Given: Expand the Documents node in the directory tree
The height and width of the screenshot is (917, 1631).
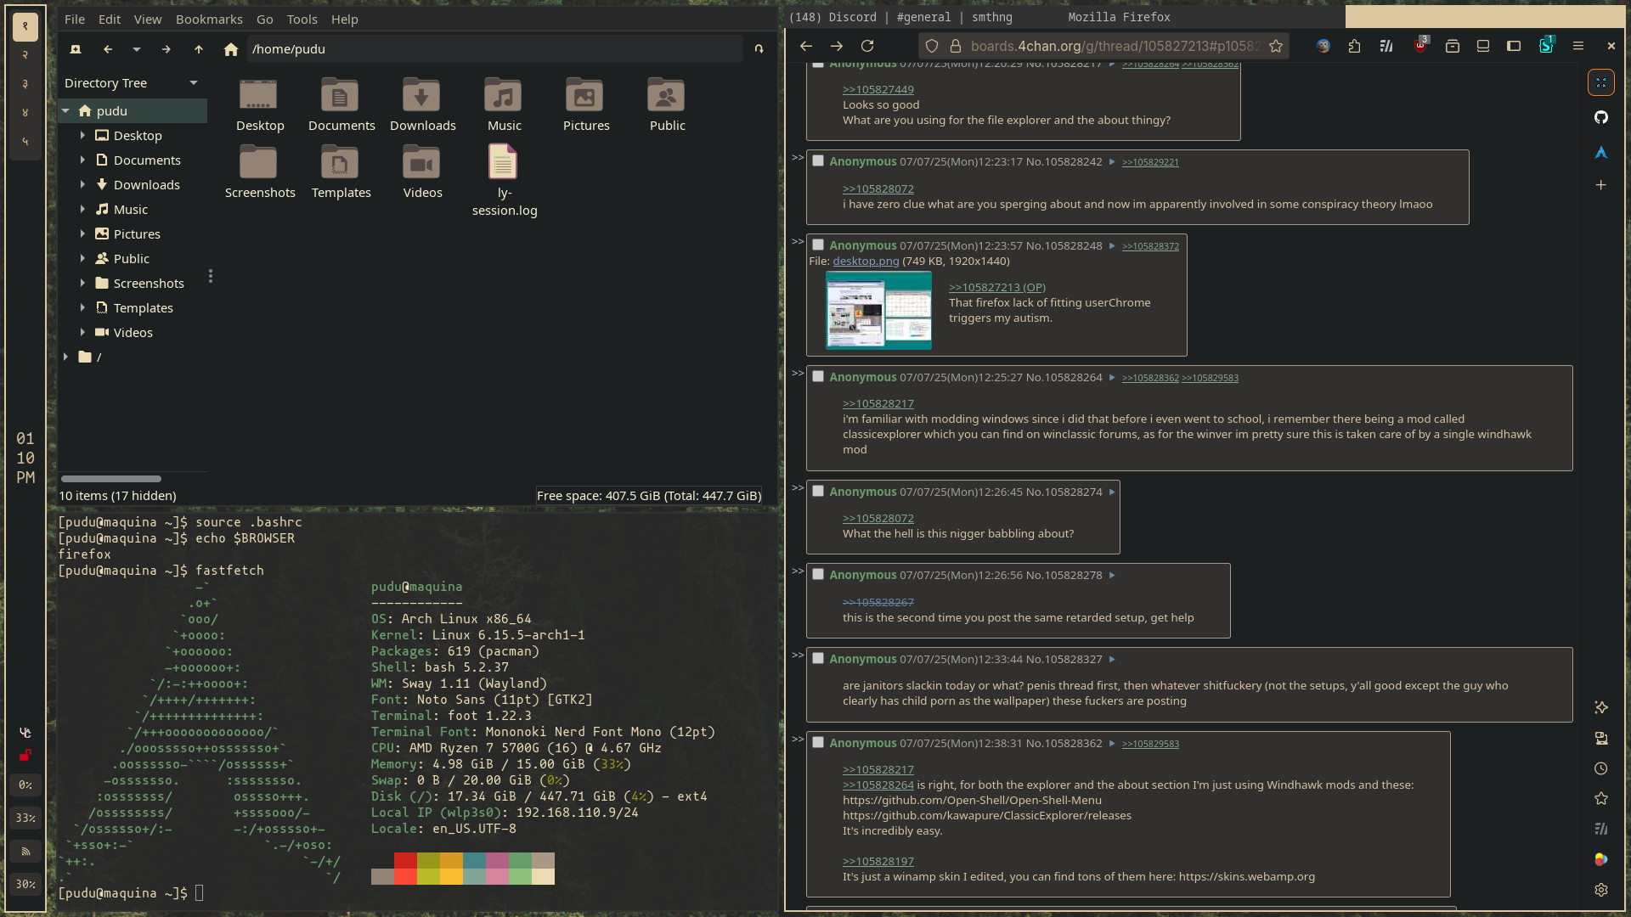Looking at the screenshot, I should click(82, 160).
